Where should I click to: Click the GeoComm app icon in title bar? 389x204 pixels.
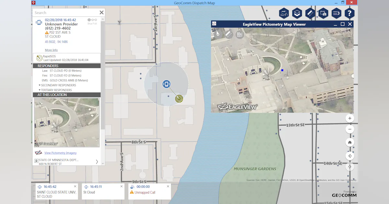coord(34,3)
